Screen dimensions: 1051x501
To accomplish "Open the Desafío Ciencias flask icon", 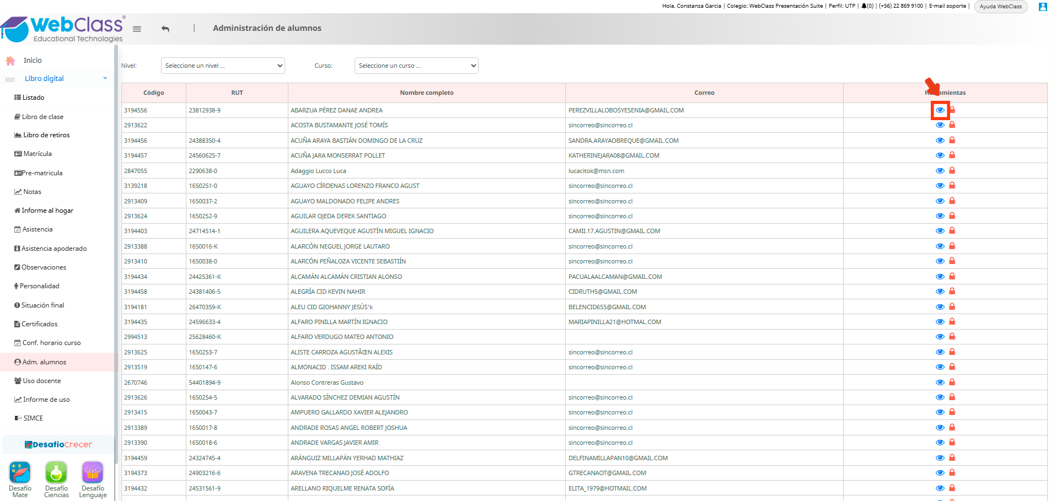I will tap(56, 472).
